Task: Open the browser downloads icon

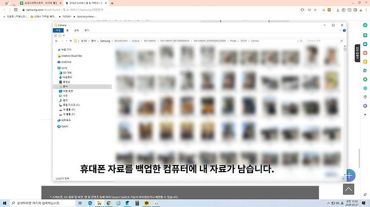Action: pyautogui.click(x=338, y=10)
